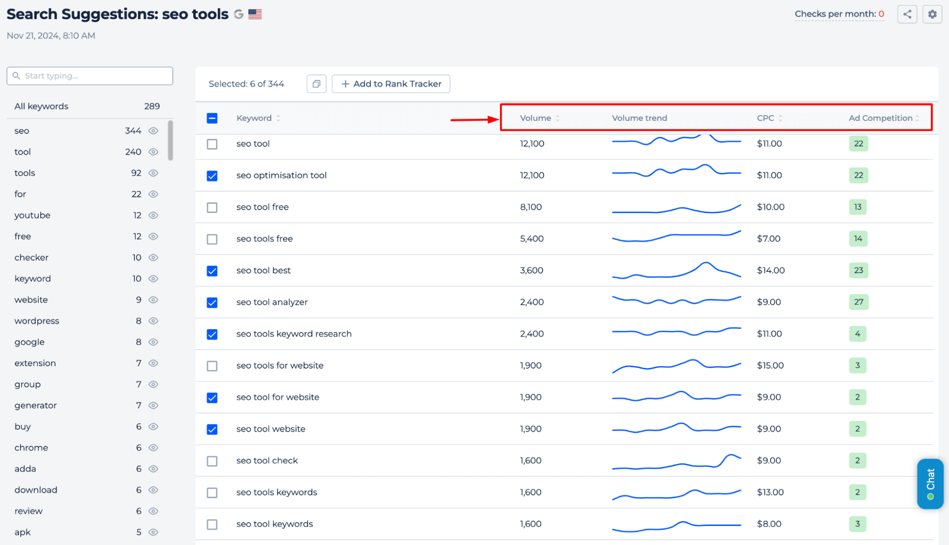
Task: Click the copy icon next to Selected
Action: [317, 83]
